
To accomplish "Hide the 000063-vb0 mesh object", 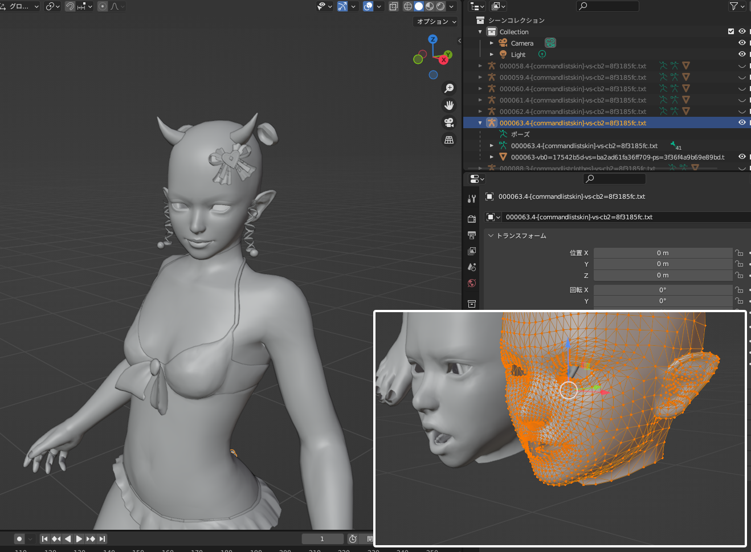I will (742, 157).
